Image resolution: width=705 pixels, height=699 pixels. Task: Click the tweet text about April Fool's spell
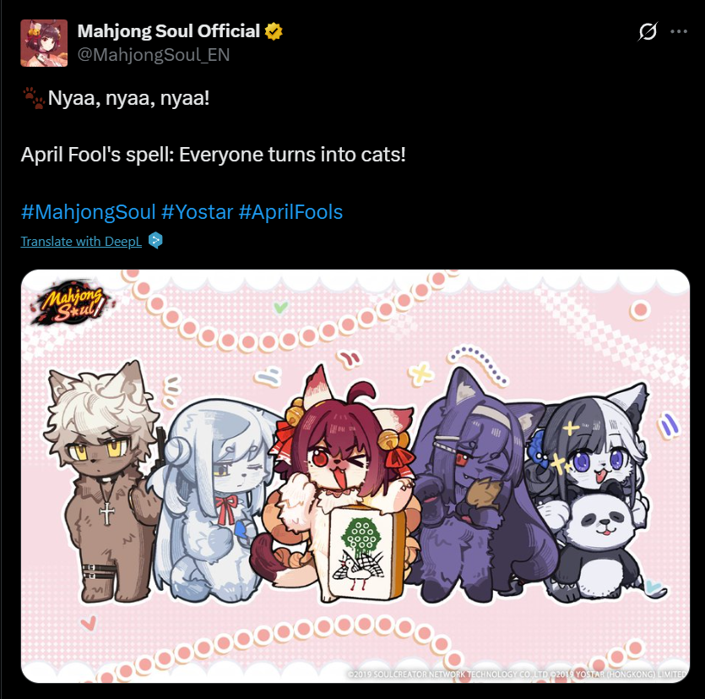pos(213,155)
